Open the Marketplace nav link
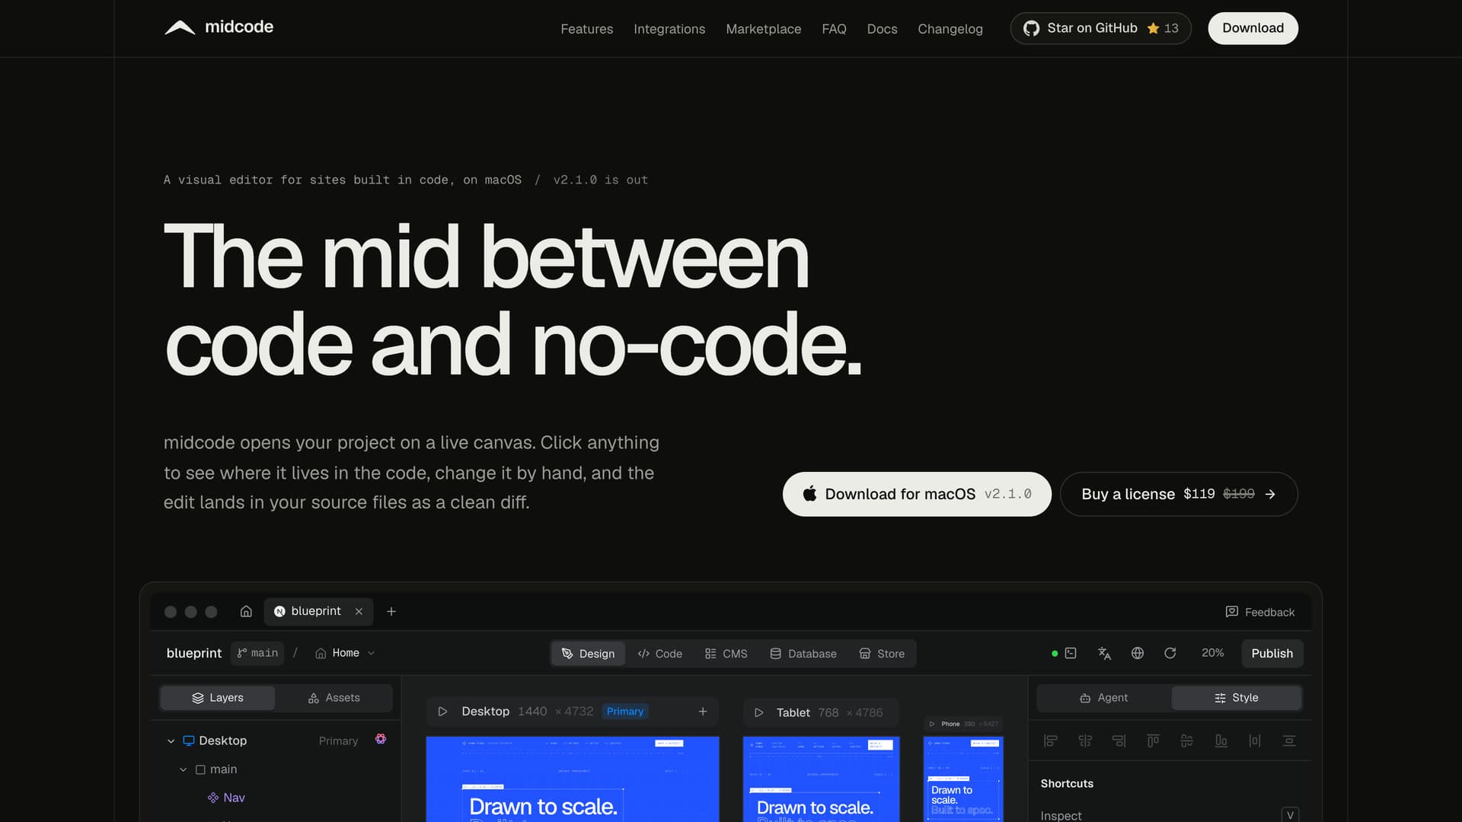Image resolution: width=1462 pixels, height=822 pixels. click(763, 29)
